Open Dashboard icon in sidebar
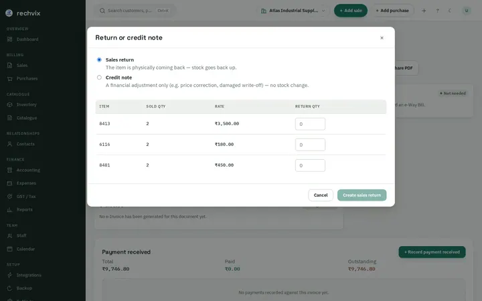Image resolution: width=482 pixels, height=301 pixels. click(x=10, y=39)
